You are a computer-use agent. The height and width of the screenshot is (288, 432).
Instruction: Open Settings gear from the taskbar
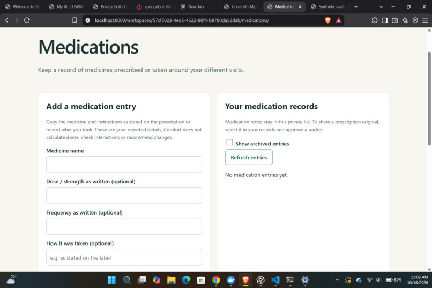pos(305,280)
